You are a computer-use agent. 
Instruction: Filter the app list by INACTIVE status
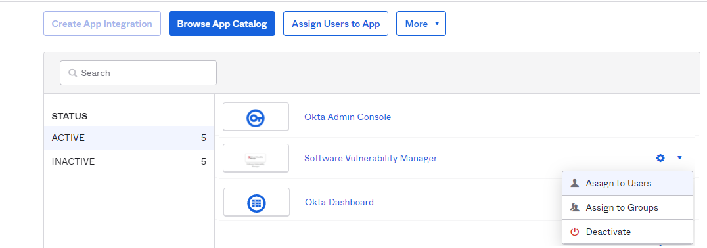[129, 161]
